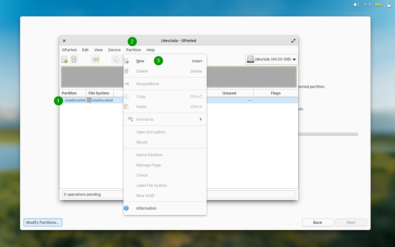Viewport: 395px width, 247px height.
Task: Open the network indicator in the panel
Action: (367, 5)
